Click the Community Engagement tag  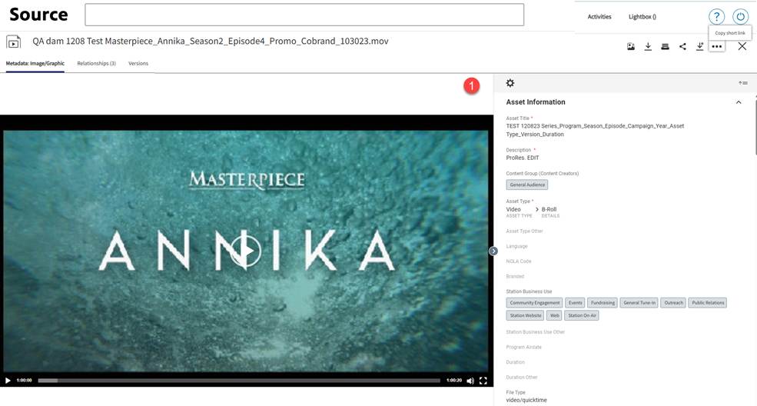coord(534,303)
